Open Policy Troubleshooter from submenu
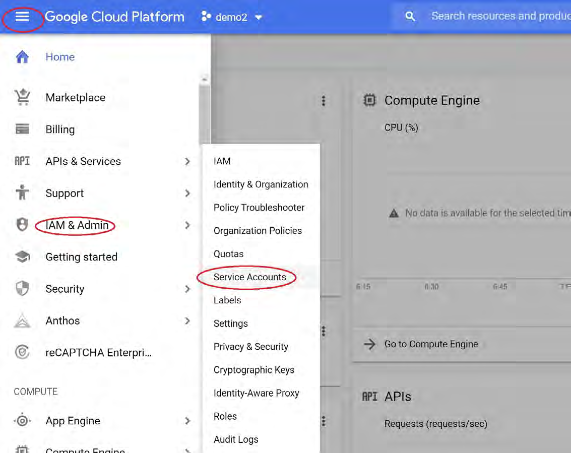 point(259,208)
